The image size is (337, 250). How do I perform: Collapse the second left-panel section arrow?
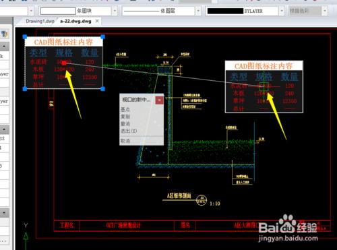coord(4,129)
